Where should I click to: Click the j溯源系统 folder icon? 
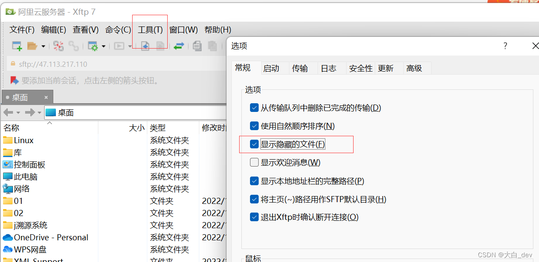[x=8, y=225]
